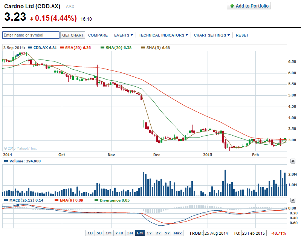Click the blue Volume legend marker
This screenshot has width=301, height=237.
(x=6, y=161)
